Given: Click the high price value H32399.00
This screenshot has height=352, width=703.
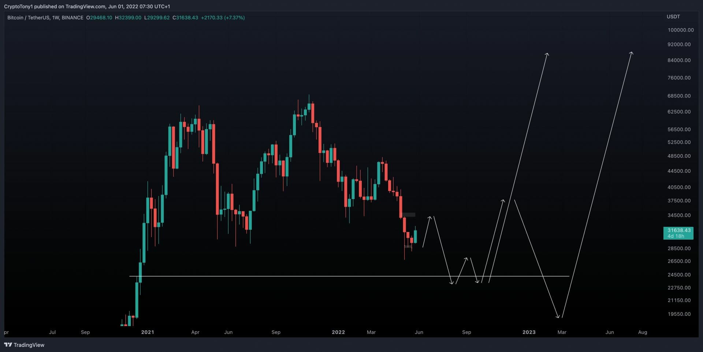Looking at the screenshot, I should pos(128,18).
